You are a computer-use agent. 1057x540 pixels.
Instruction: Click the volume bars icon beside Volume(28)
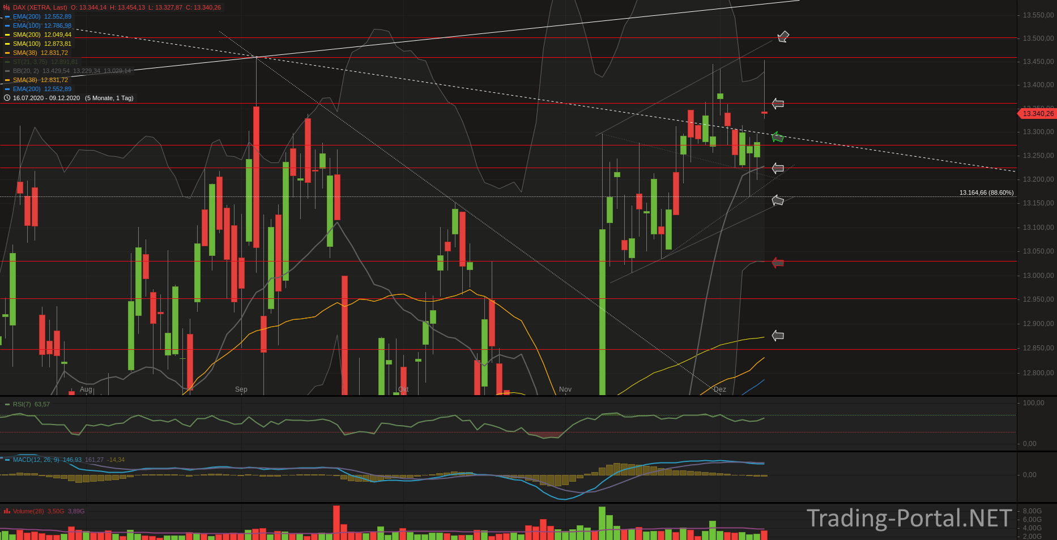pyautogui.click(x=7, y=511)
